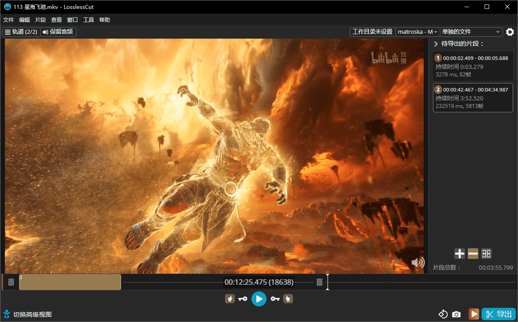Jump to previous keyframe key icon
The image size is (518, 322).
(x=243, y=299)
